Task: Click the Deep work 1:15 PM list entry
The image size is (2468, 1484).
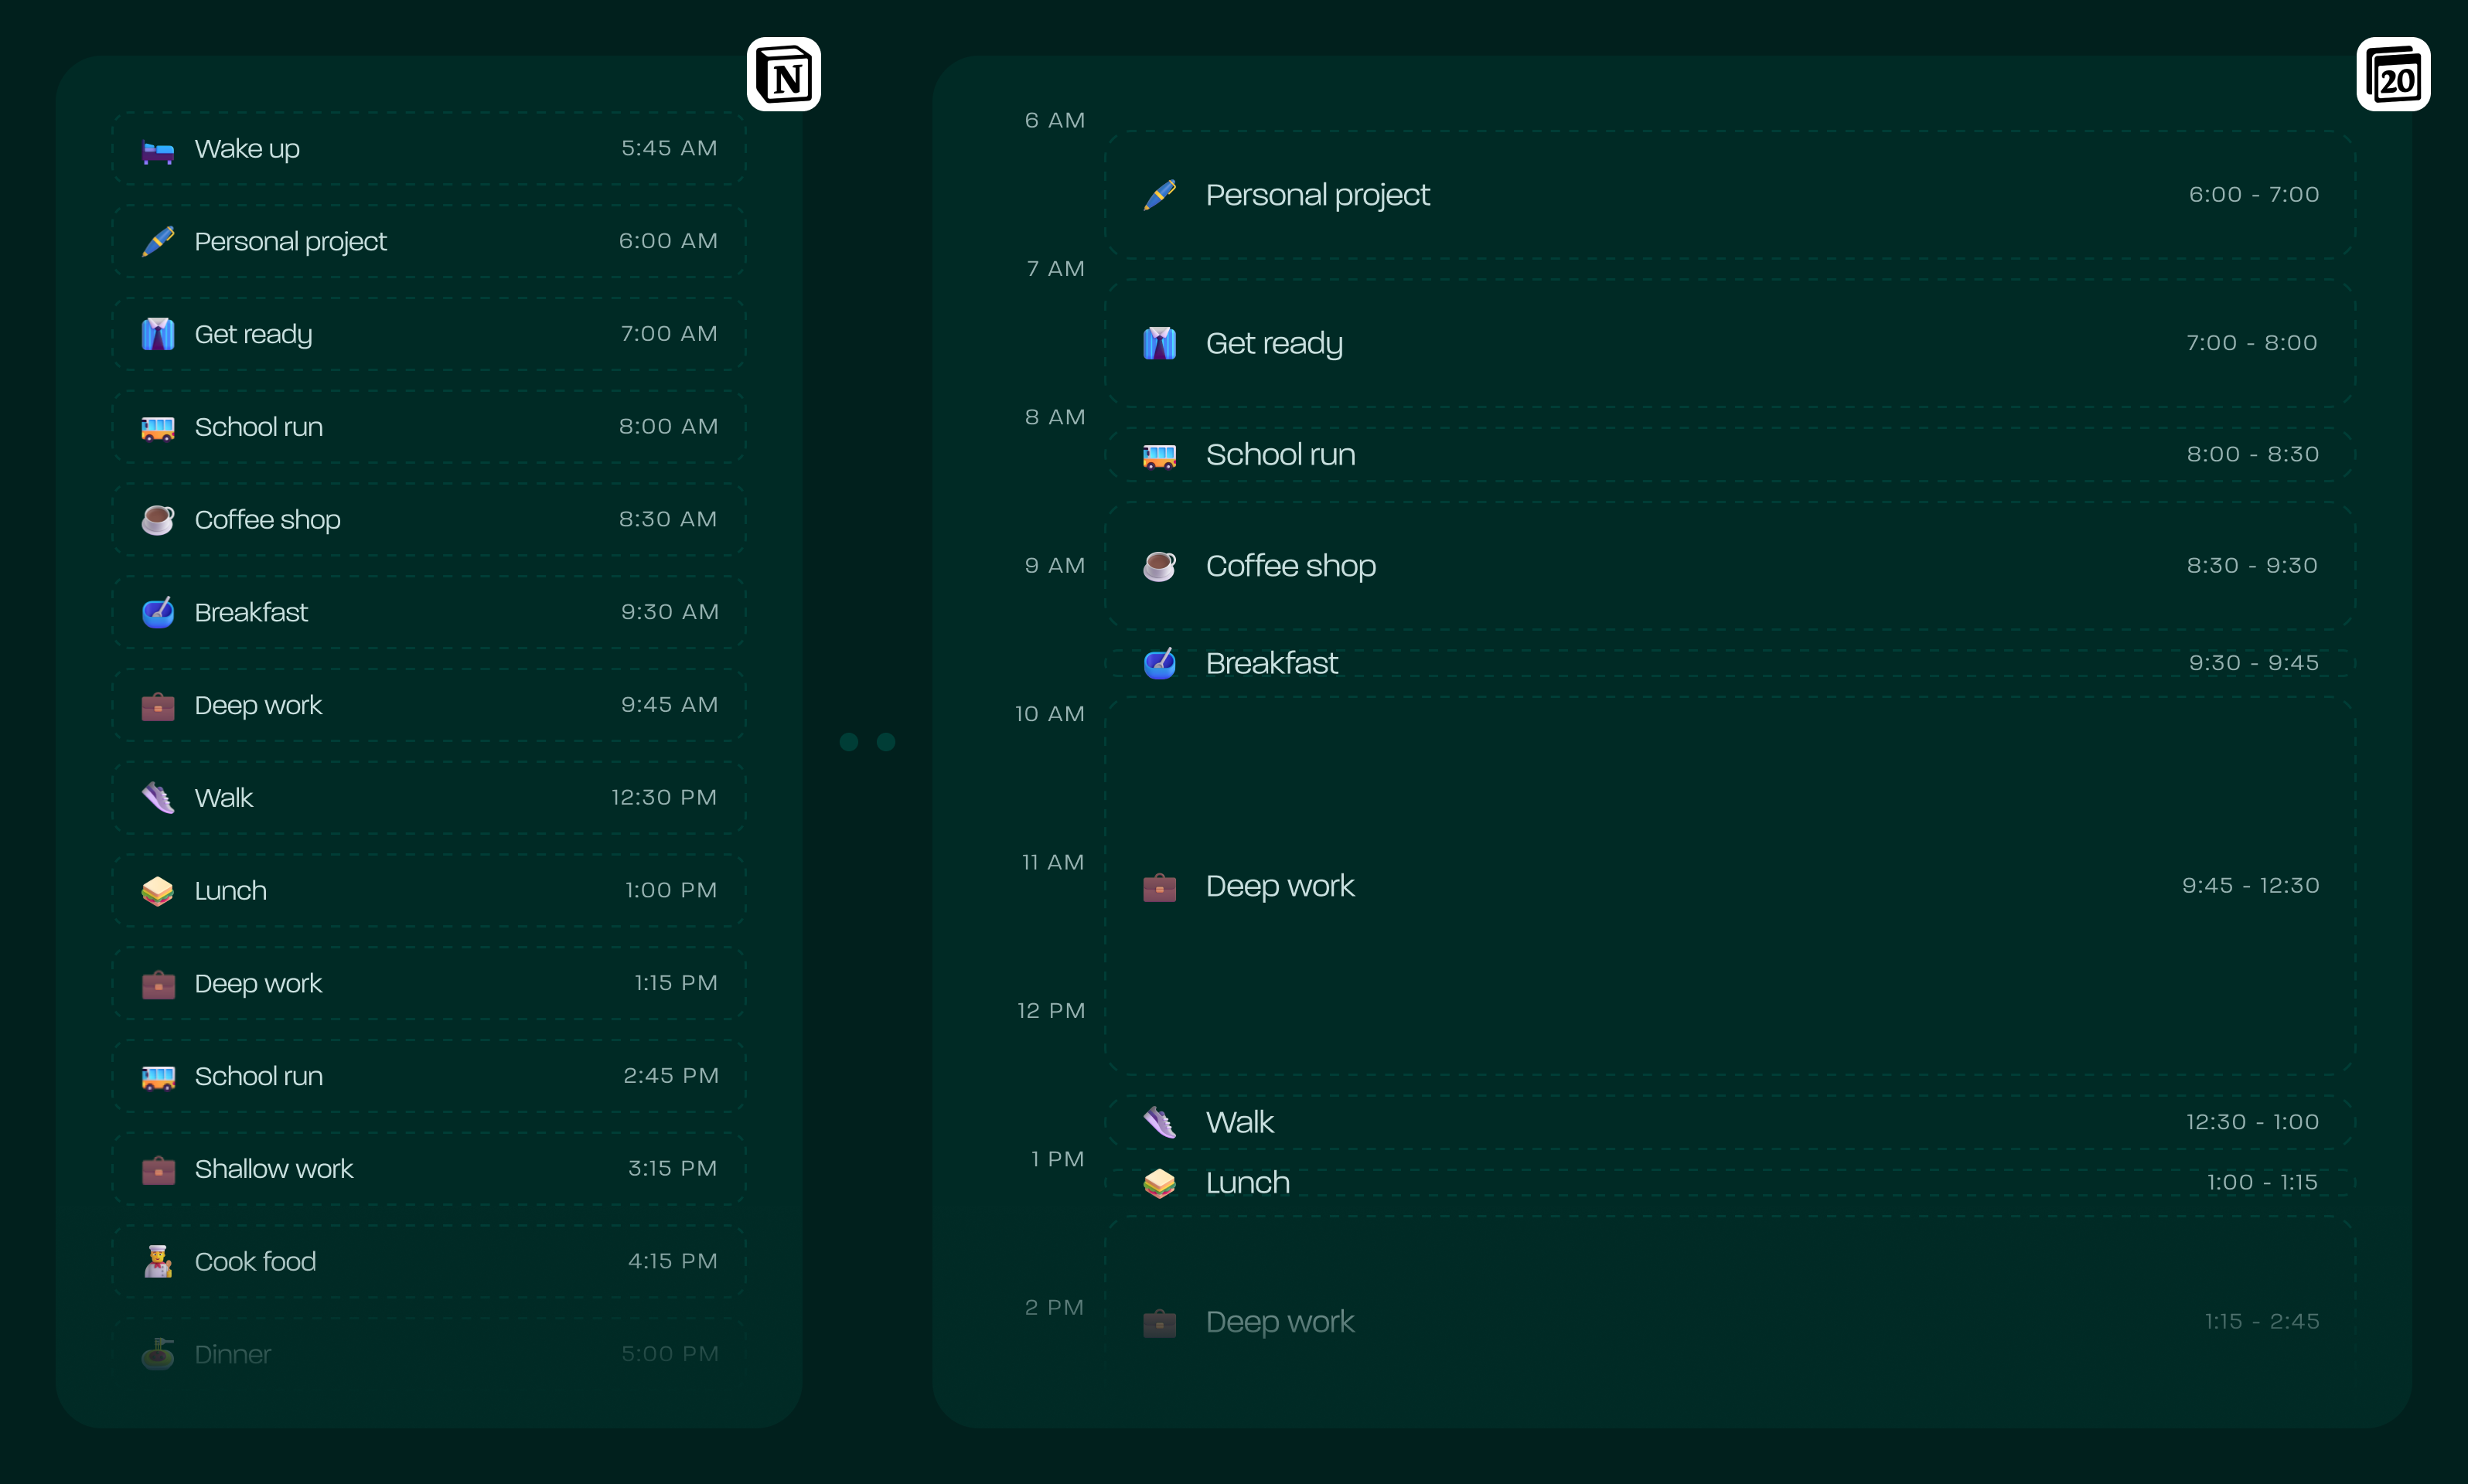Action: coord(429,983)
